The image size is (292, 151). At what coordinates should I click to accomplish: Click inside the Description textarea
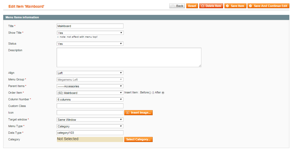pyautogui.click(x=129, y=57)
